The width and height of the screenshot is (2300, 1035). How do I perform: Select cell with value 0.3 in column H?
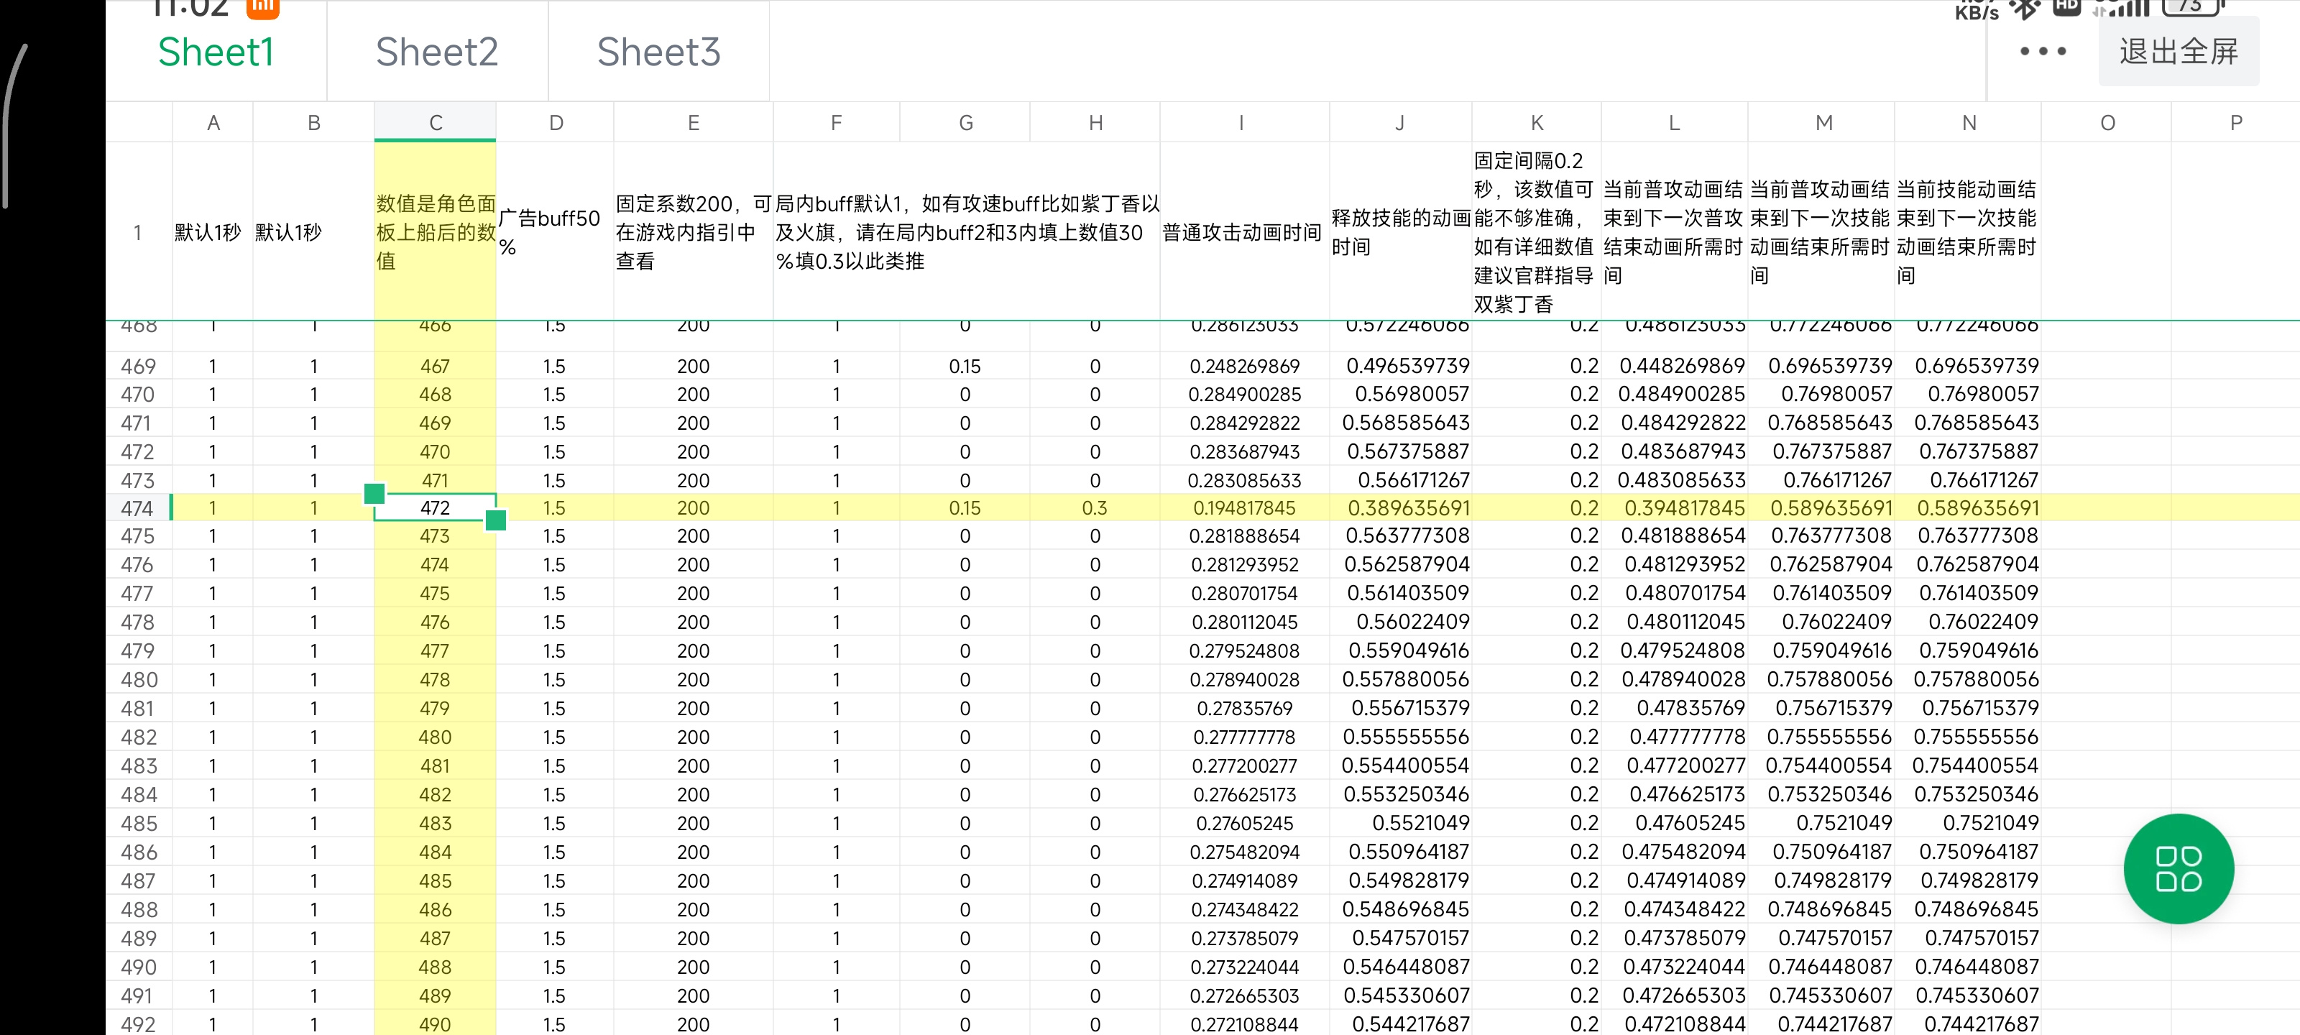[x=1095, y=507]
